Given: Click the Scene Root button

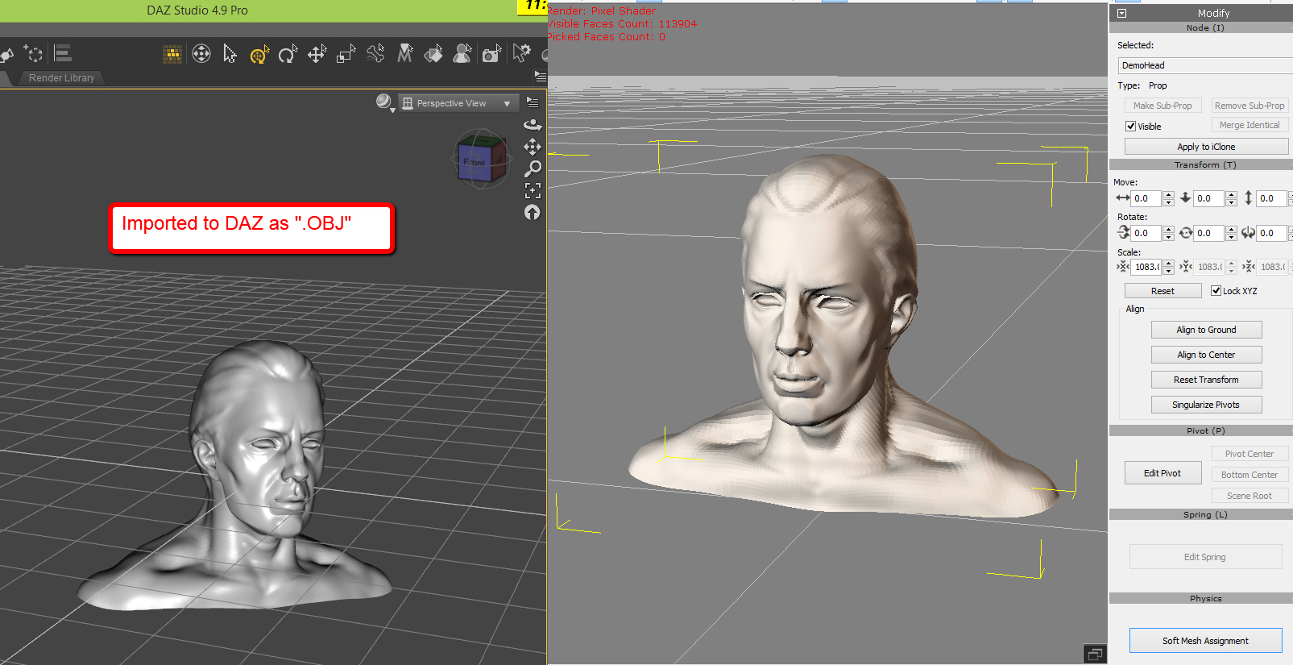Looking at the screenshot, I should pyautogui.click(x=1249, y=496).
